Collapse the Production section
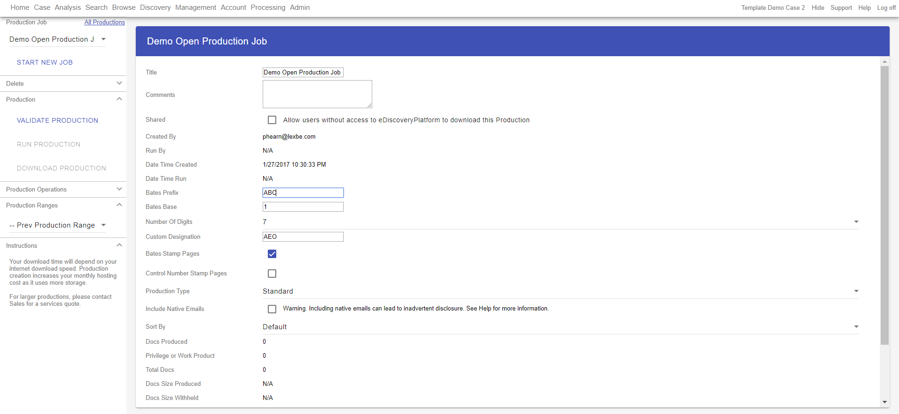The image size is (899, 414). [x=63, y=99]
